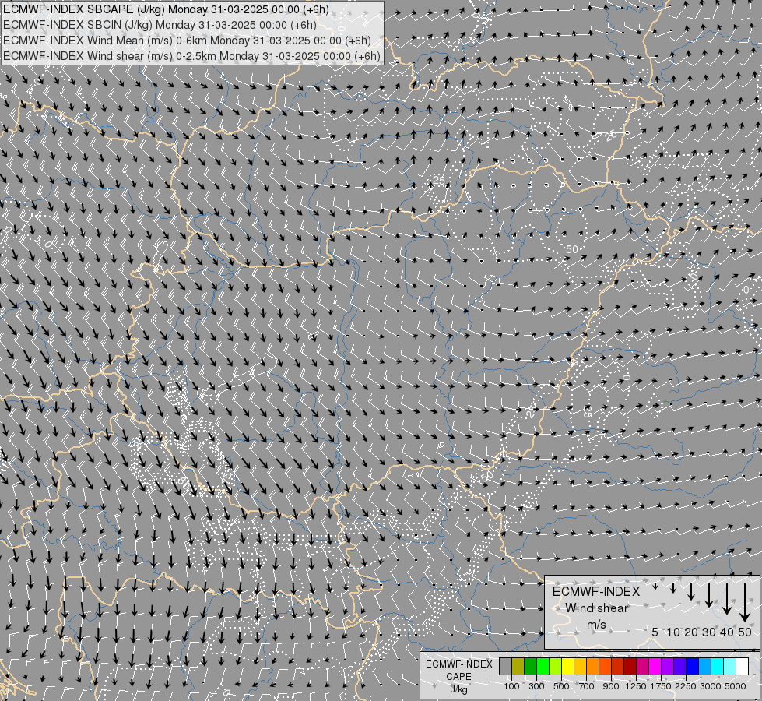Select the lime CAPE swatch
Image resolution: width=762 pixels, height=701 pixels.
pos(556,666)
